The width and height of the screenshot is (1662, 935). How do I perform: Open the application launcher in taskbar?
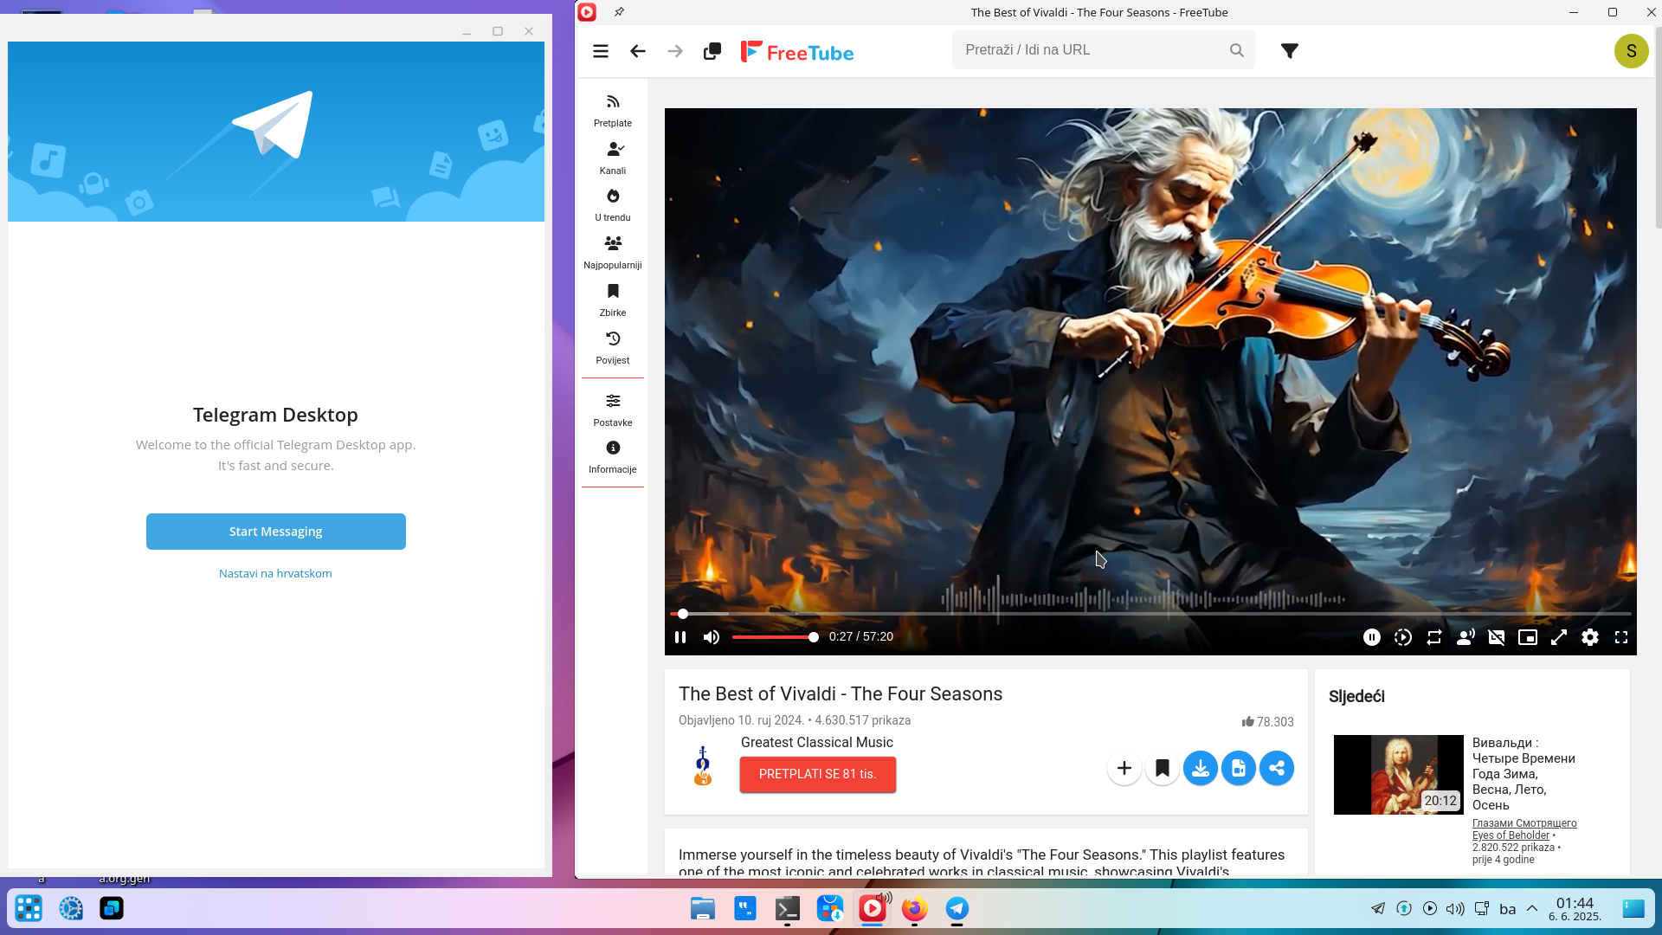click(x=29, y=908)
